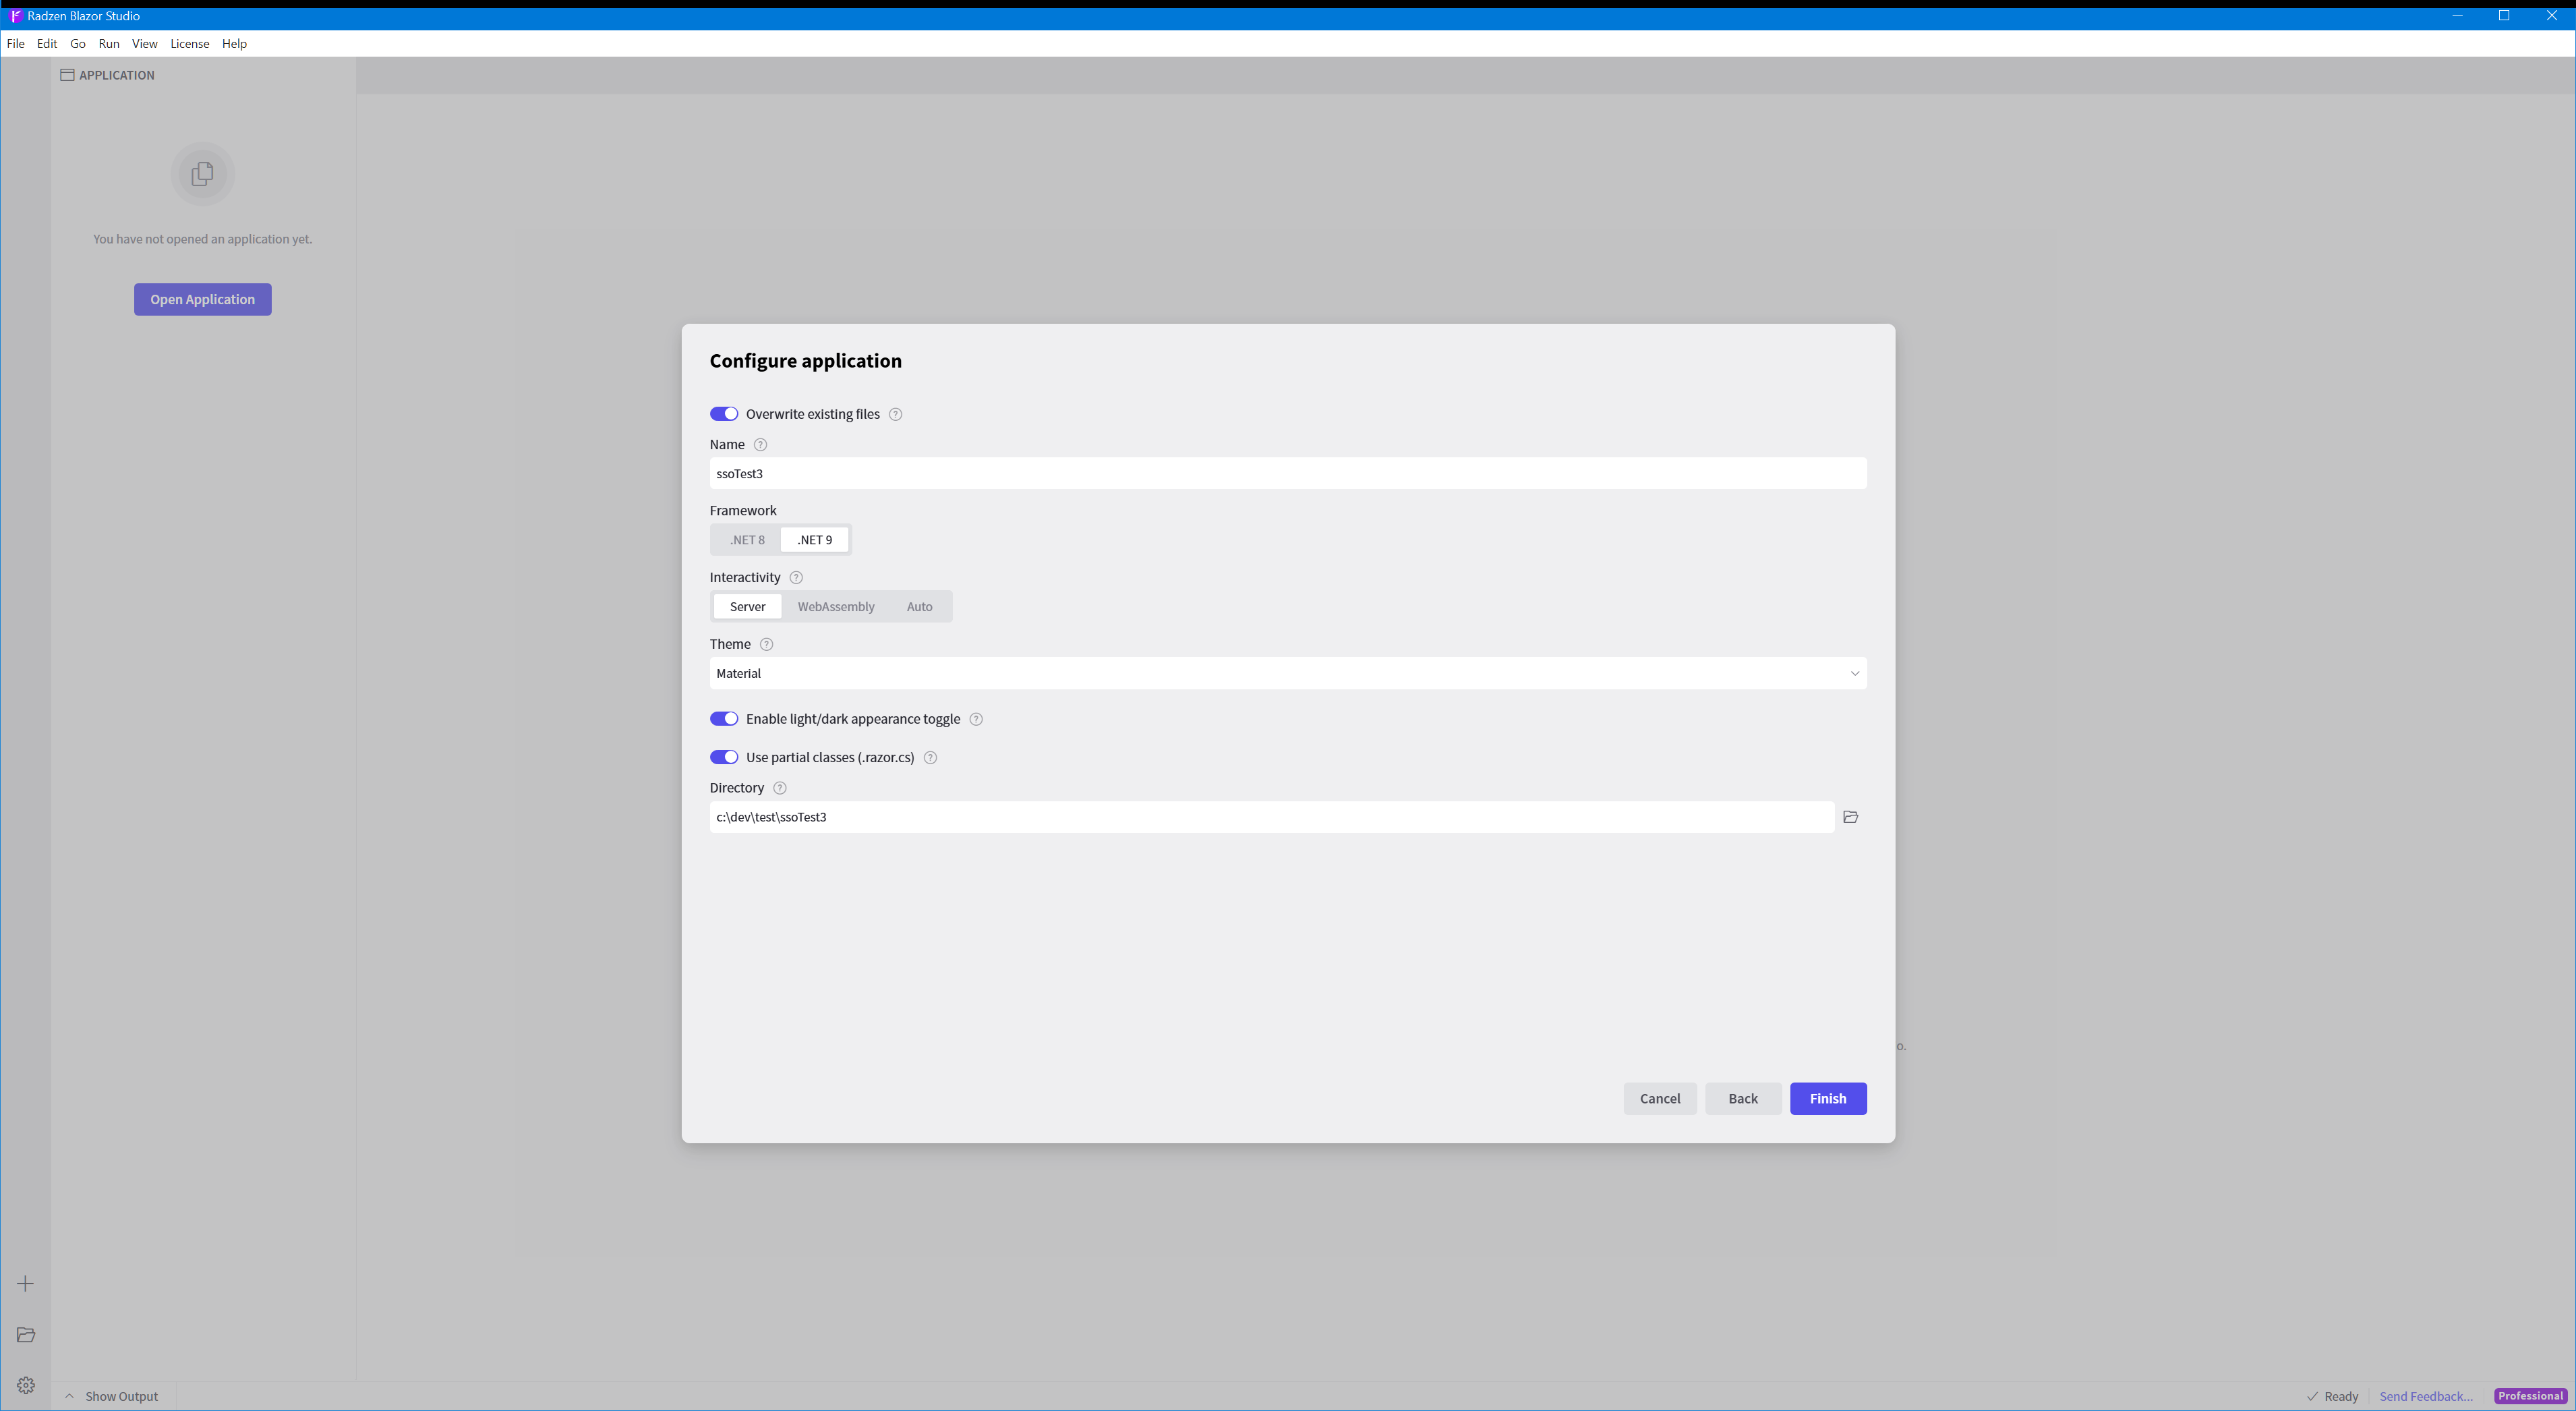Viewport: 2576px width, 1411px height.
Task: Disable Use partial classes (.razor.cs) toggle
Action: click(x=723, y=757)
